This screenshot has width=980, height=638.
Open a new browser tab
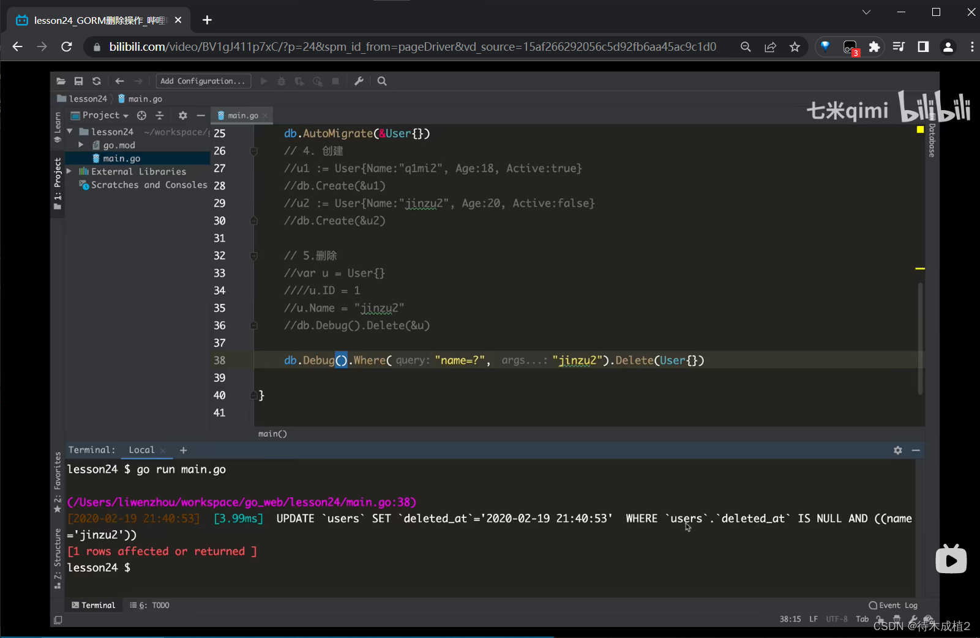tap(207, 20)
